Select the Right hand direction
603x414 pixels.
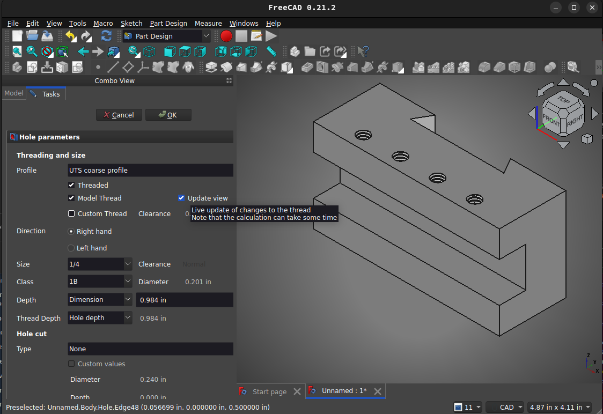coord(71,232)
